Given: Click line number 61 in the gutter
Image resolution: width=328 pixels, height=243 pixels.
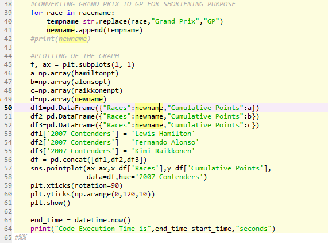Looking at the screenshot, I should tap(8, 203).
